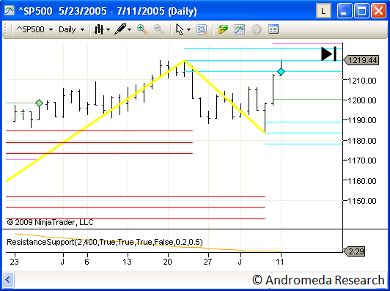This screenshot has width=390, height=291.
Task: Open the data box grid icon
Action: 273,29
